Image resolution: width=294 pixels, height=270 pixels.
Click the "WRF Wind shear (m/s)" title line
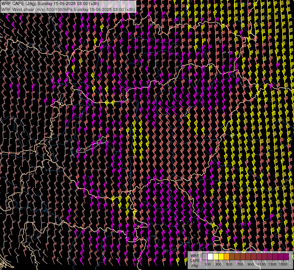68,10
